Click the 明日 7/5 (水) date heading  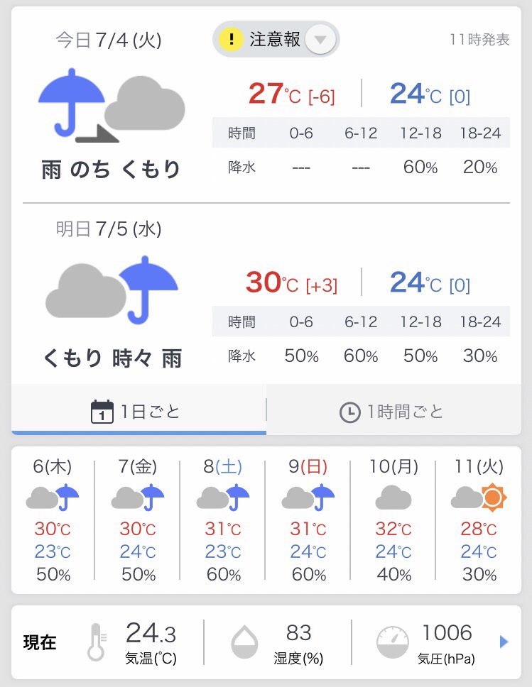point(109,229)
